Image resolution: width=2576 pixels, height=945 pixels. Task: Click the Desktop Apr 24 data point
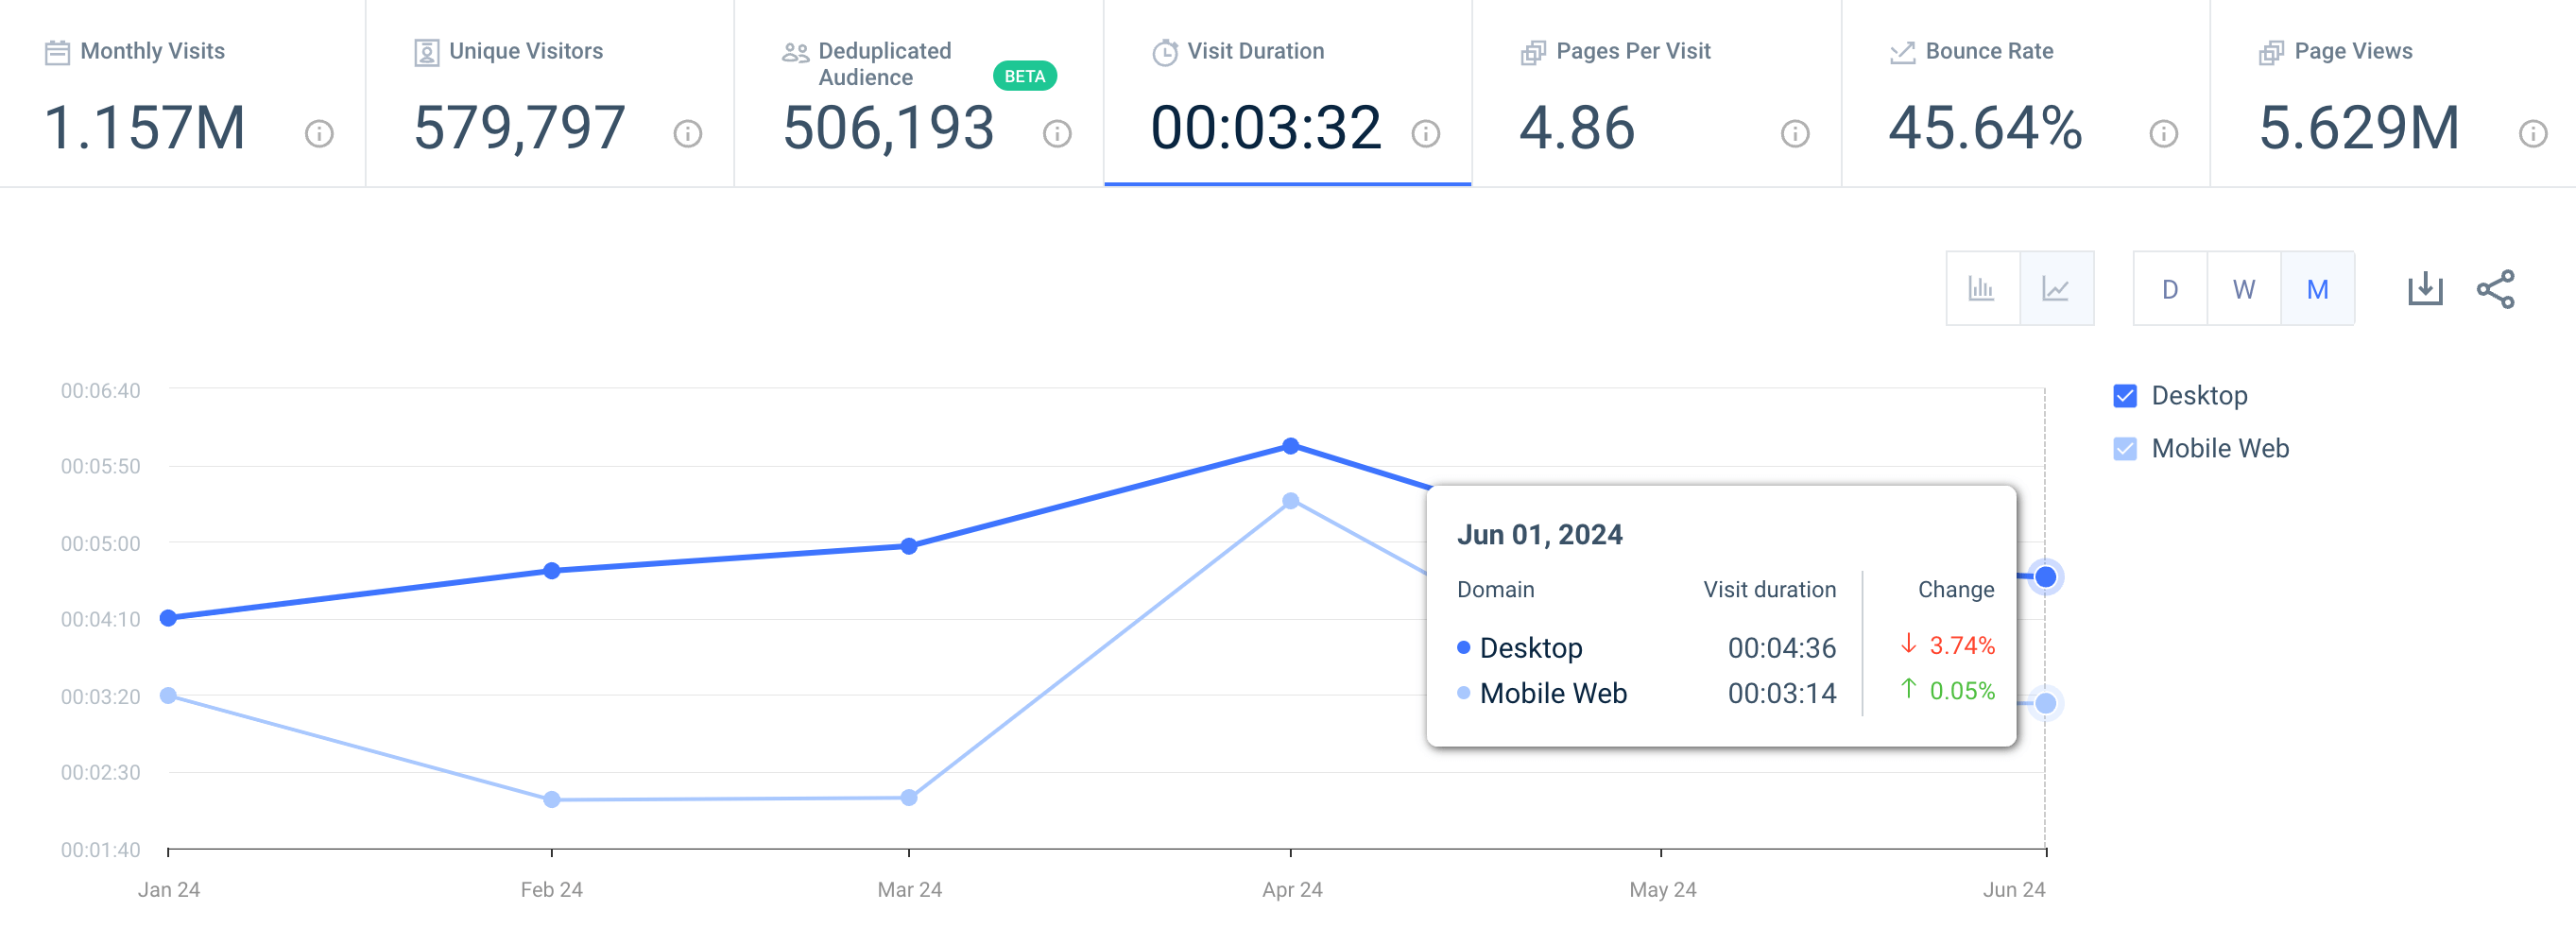click(x=1290, y=446)
